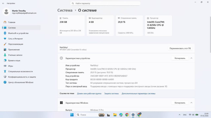Open Дополнительные параметры системы link
The height and width of the screenshot is (118, 211).
[x=138, y=94]
